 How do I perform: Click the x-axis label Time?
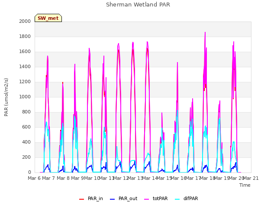click(245, 185)
